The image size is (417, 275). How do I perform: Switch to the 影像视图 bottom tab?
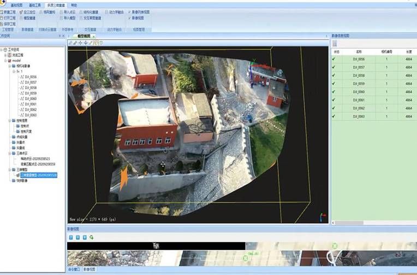click(x=90, y=269)
